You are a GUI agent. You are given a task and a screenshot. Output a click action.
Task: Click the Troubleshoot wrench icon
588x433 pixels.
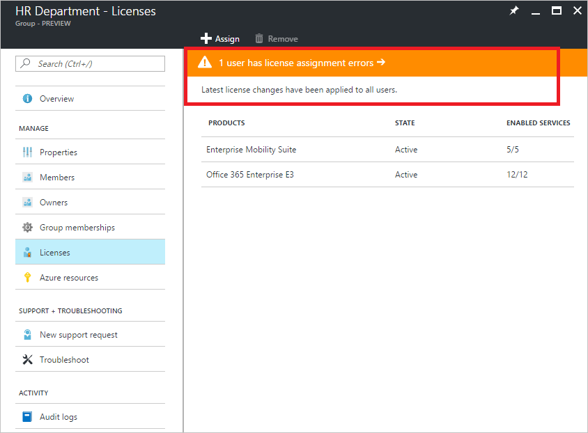(x=27, y=360)
